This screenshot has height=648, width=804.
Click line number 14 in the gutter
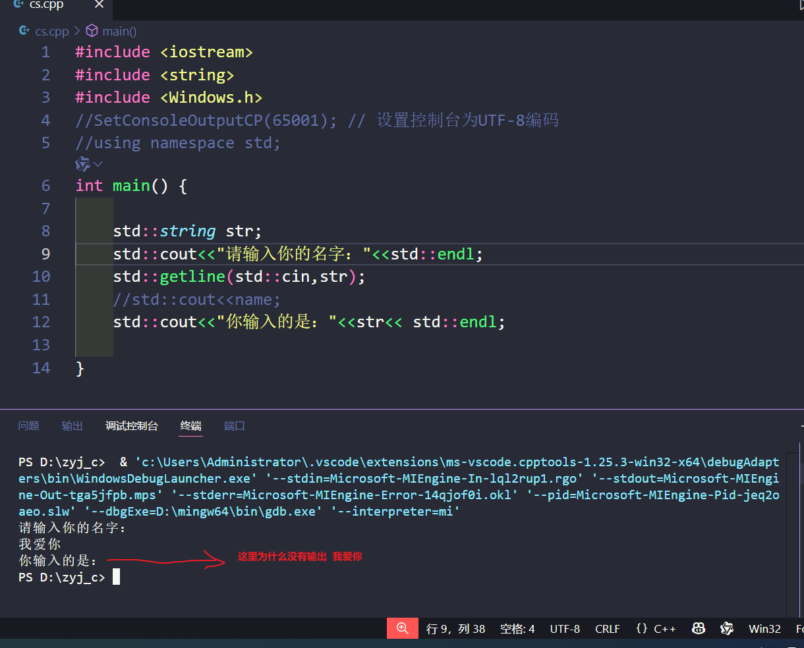click(41, 368)
